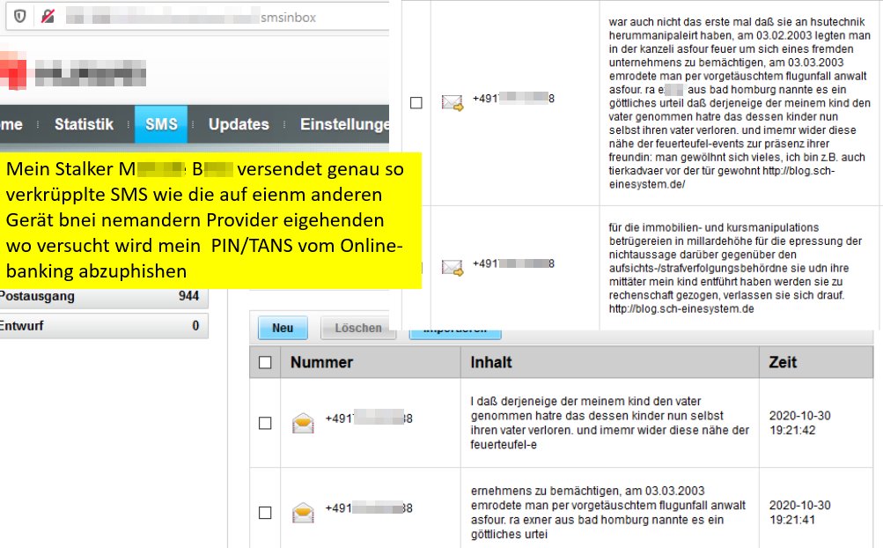
Task: Sort by the Zeit column header
Action: [x=784, y=362]
